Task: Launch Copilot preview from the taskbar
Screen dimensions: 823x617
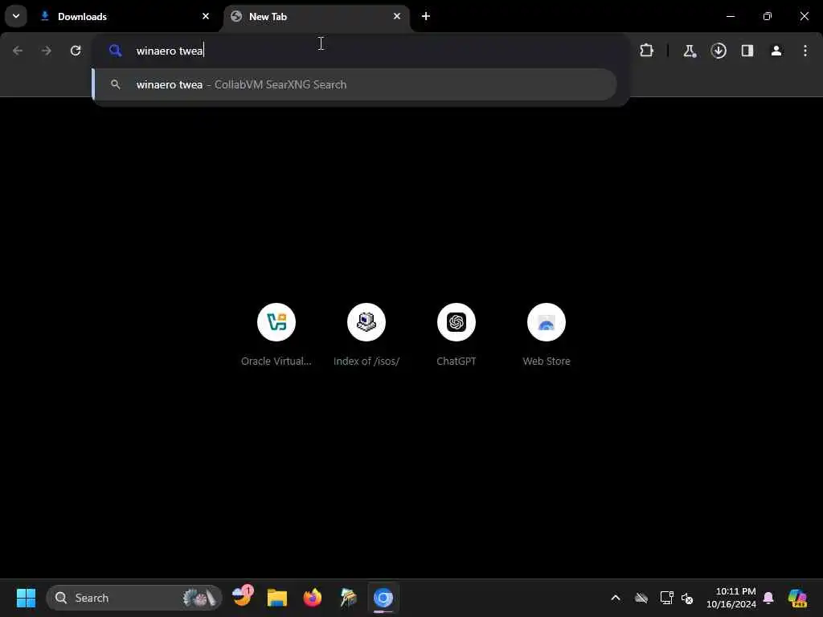Action: coord(797,598)
